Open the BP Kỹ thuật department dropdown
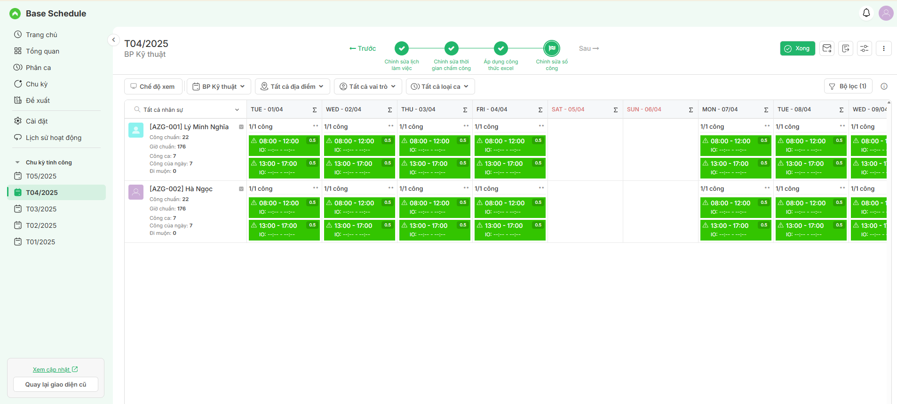897x404 pixels. click(x=219, y=86)
